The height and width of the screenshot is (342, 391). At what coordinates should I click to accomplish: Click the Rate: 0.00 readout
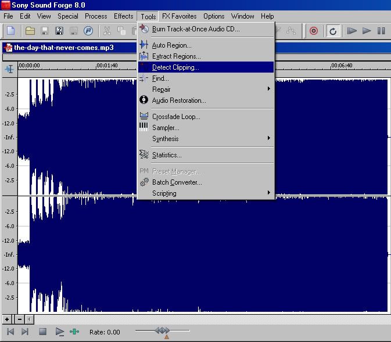(x=105, y=332)
